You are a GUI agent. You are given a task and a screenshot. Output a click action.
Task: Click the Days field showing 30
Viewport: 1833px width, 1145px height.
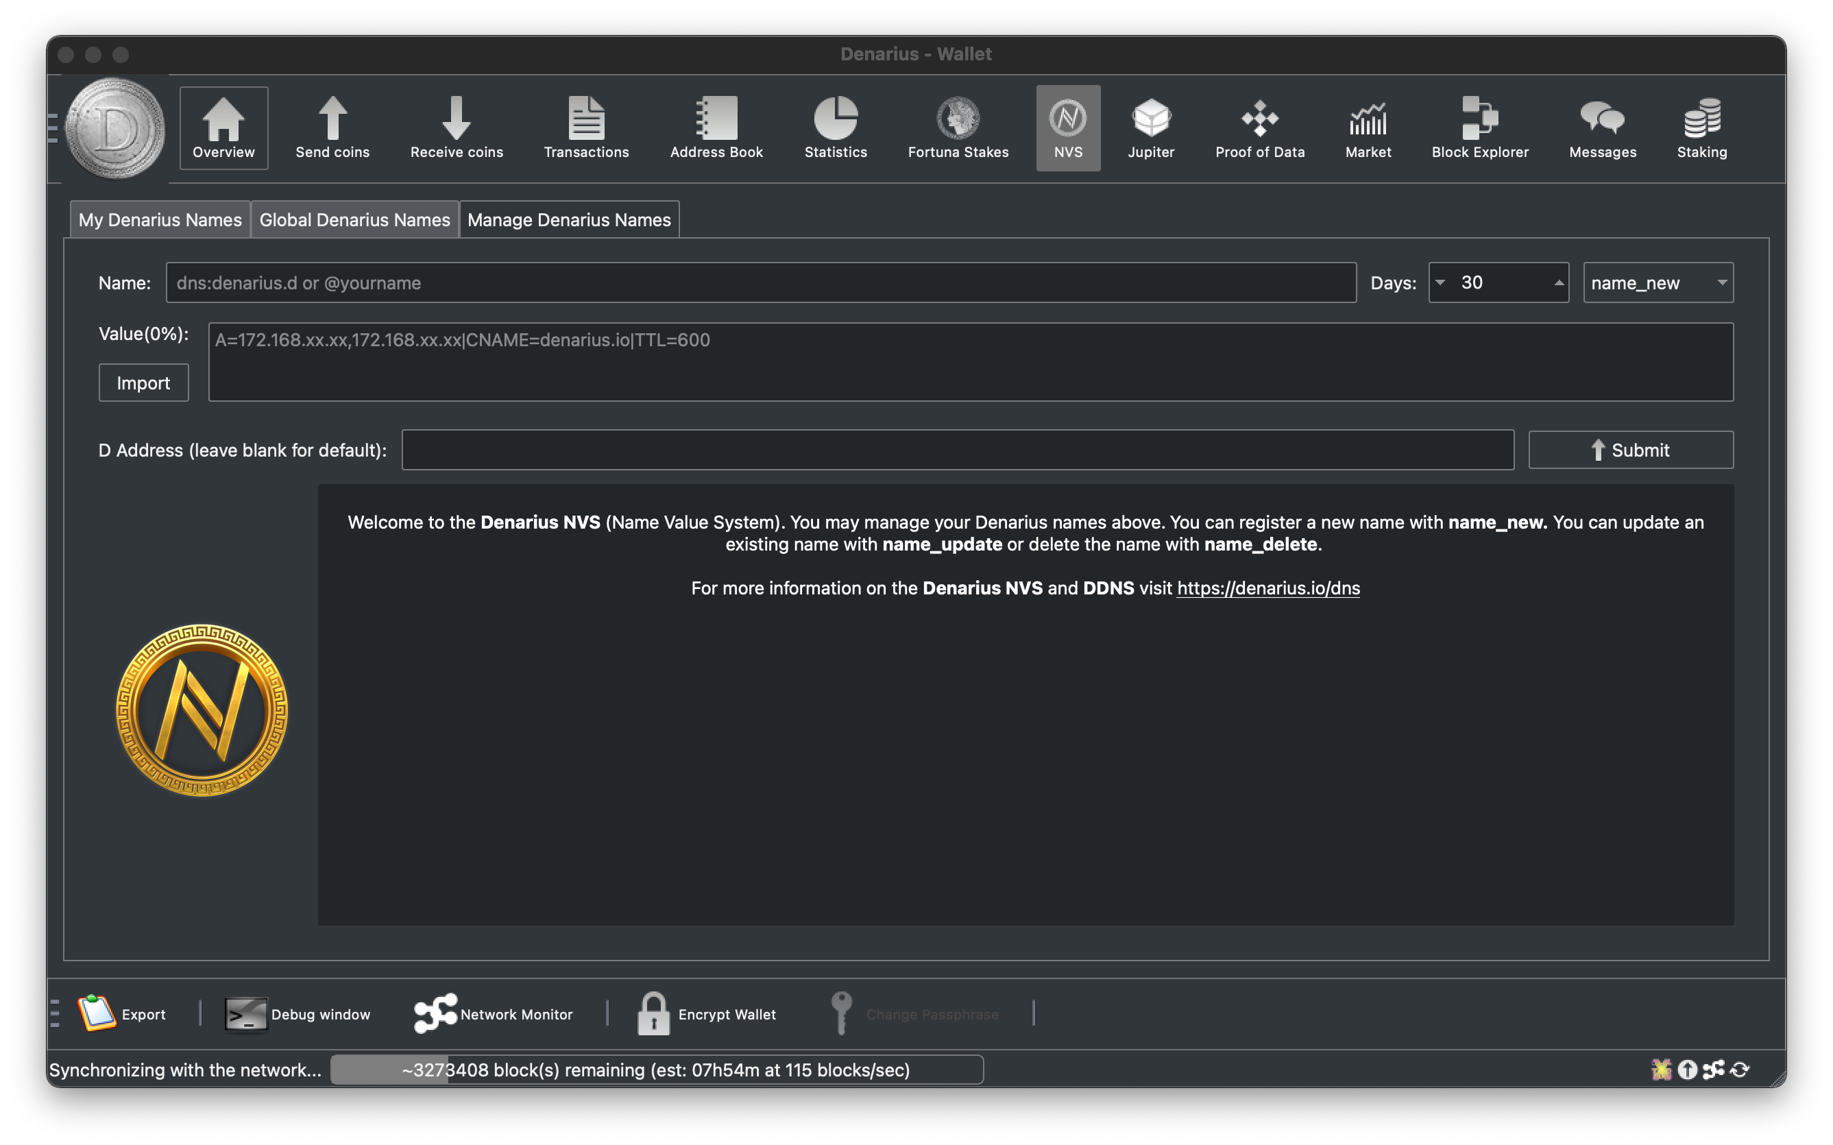click(1498, 282)
